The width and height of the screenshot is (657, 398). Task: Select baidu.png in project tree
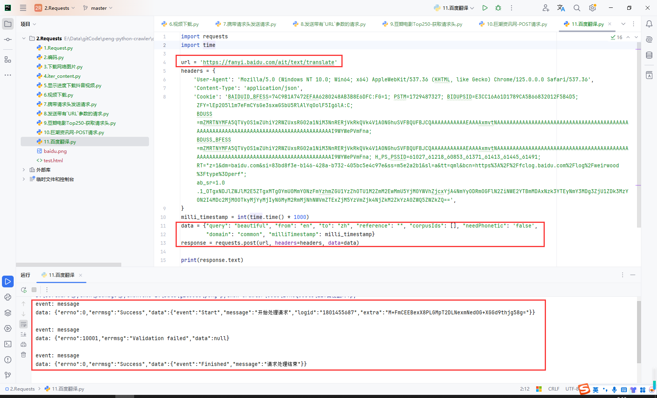pyautogui.click(x=55, y=151)
